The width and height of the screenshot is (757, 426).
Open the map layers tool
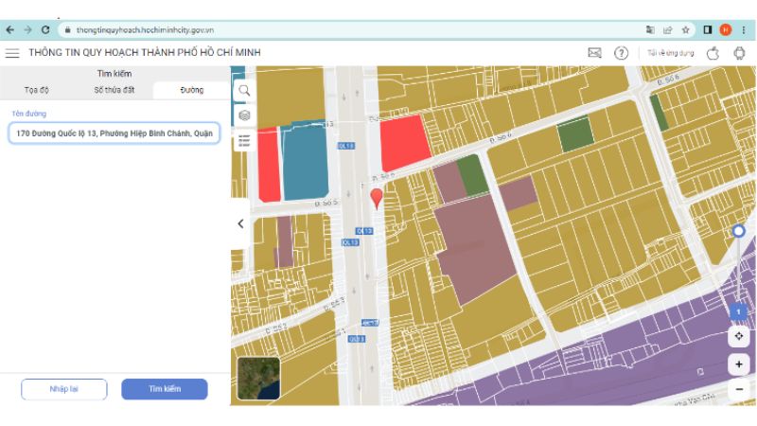pos(244,115)
